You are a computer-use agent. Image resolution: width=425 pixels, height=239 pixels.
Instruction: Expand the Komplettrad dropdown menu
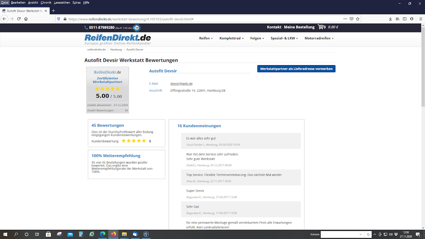[231, 38]
